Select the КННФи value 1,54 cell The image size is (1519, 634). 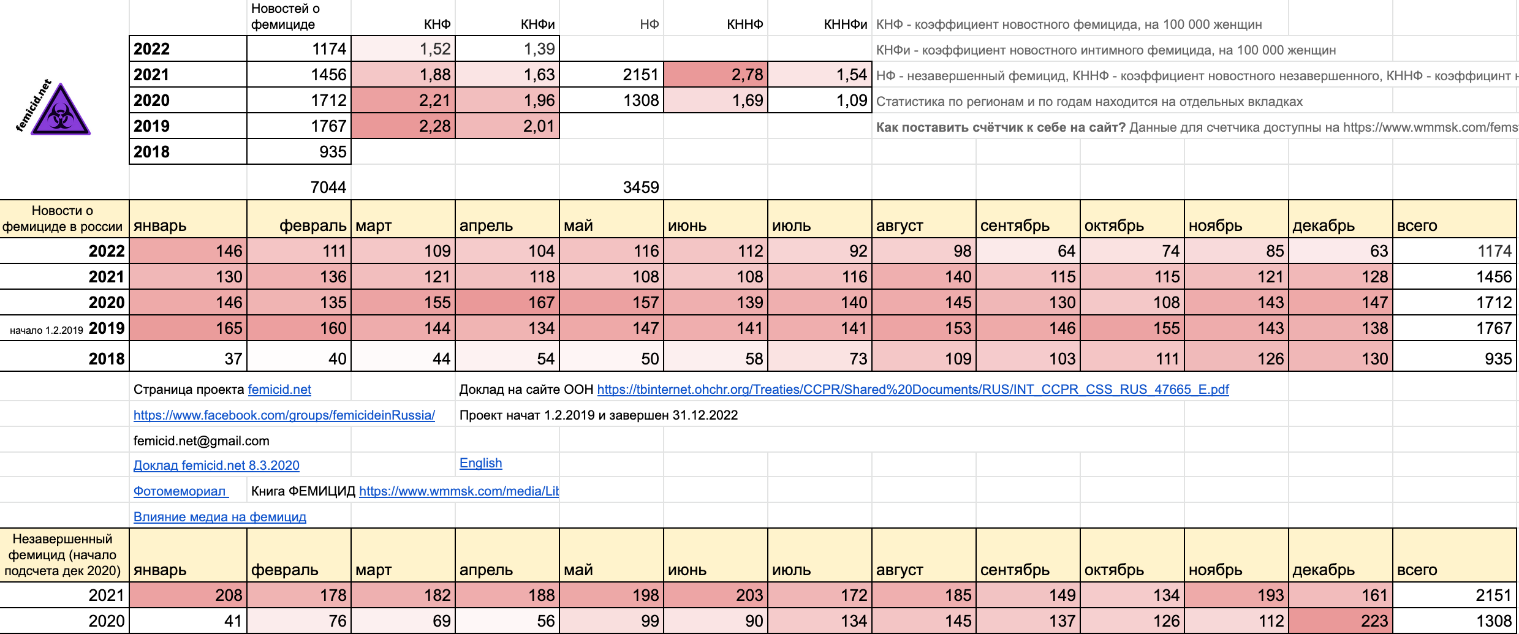(x=820, y=74)
